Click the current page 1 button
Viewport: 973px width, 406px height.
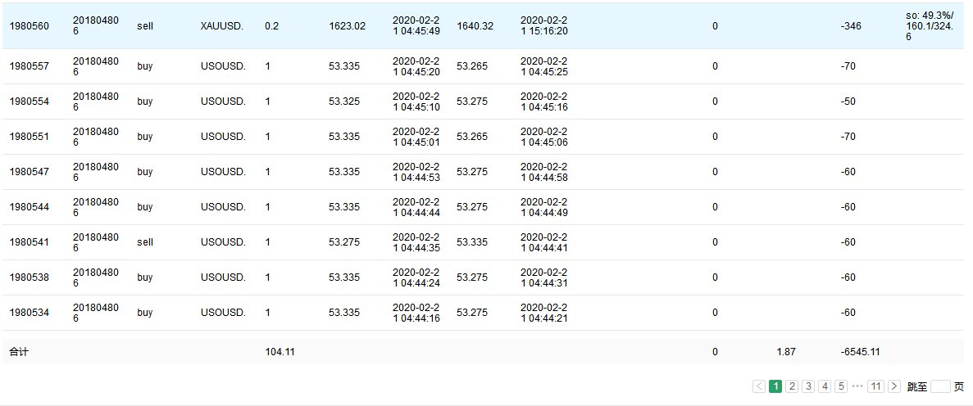point(775,386)
